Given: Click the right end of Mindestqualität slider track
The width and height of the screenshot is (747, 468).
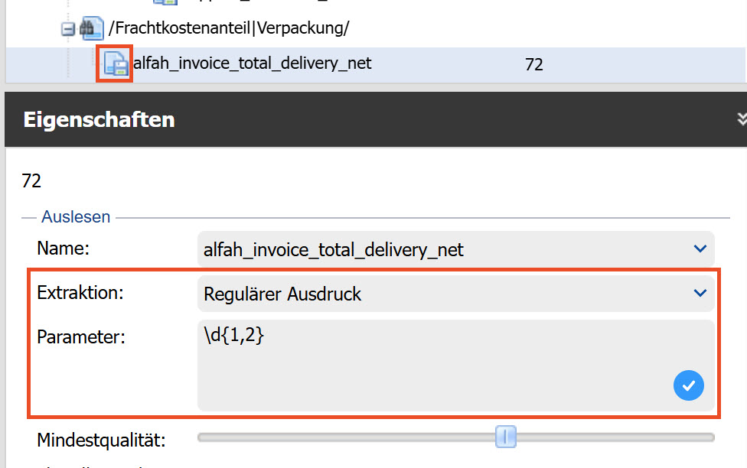Looking at the screenshot, I should coord(710,437).
